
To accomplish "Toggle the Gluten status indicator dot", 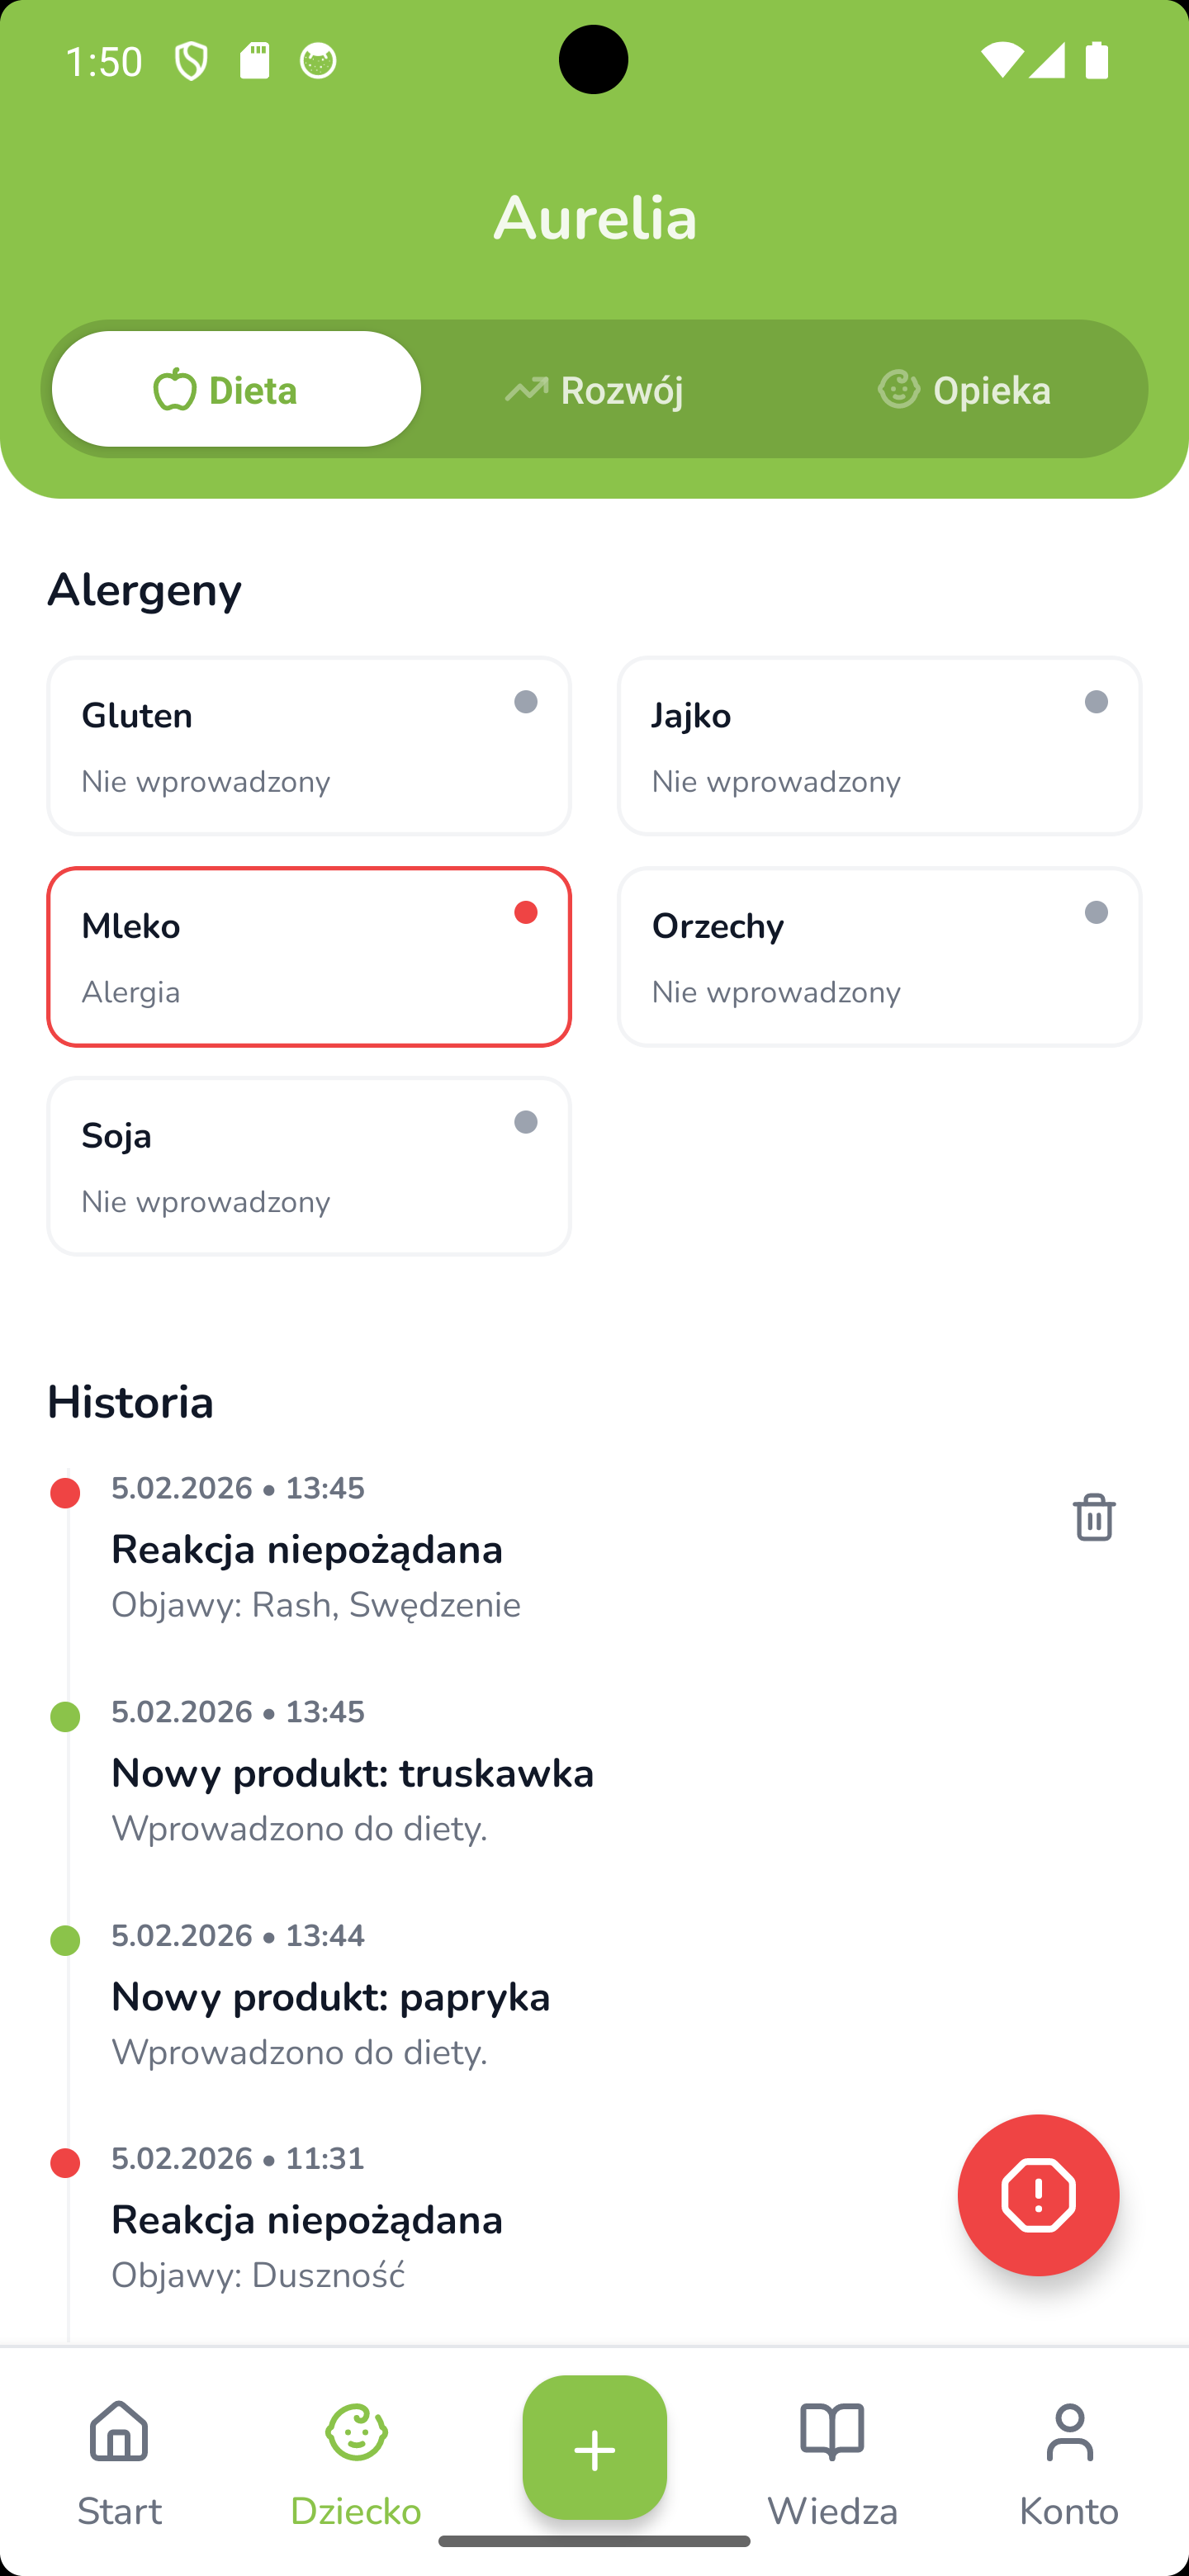I will [x=526, y=703].
